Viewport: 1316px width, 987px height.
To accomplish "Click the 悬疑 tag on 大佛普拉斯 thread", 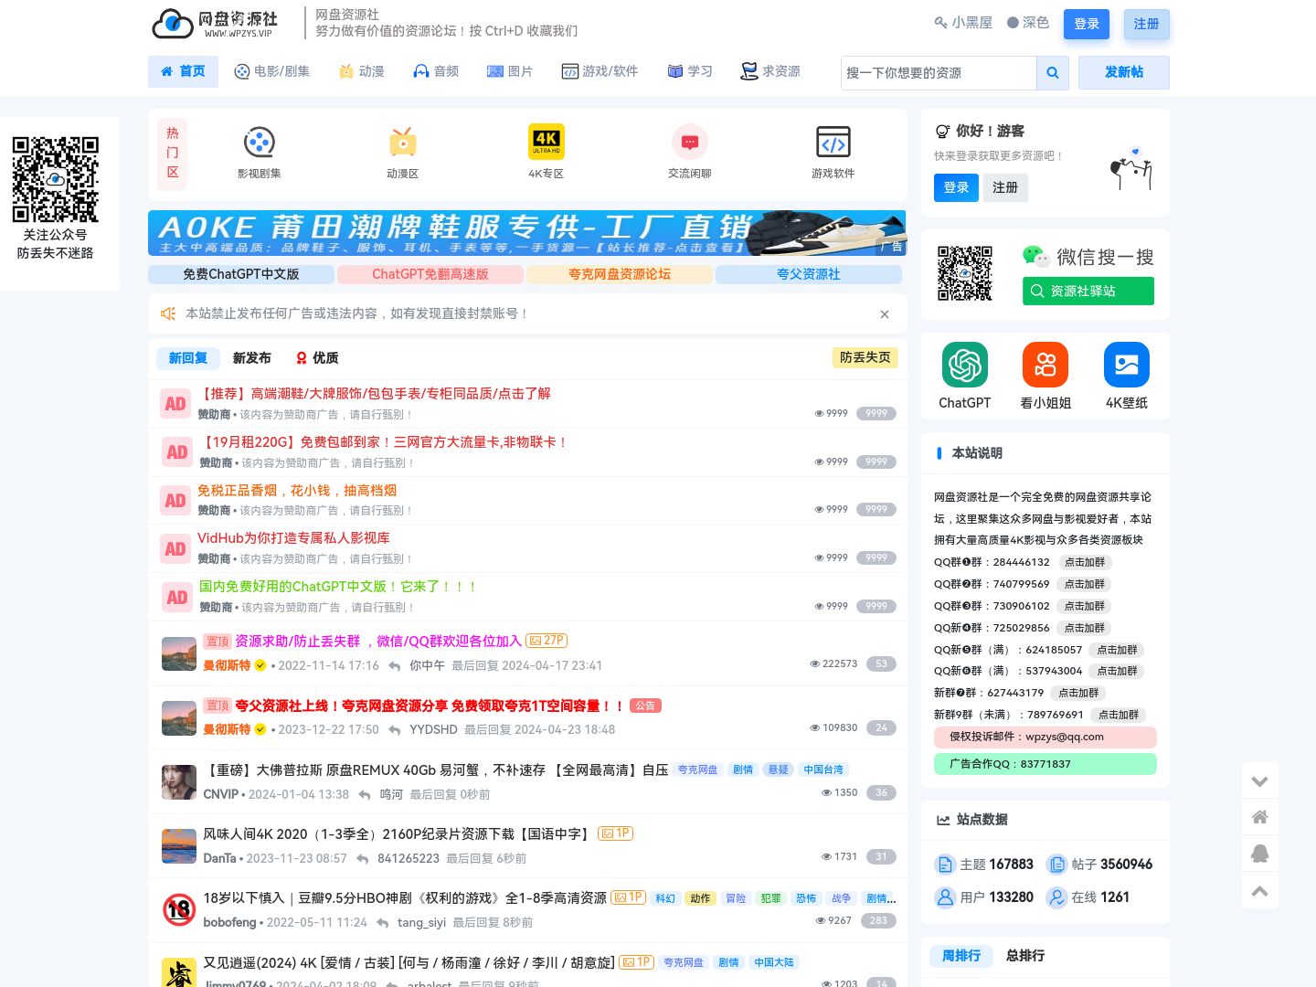I will click(x=779, y=770).
